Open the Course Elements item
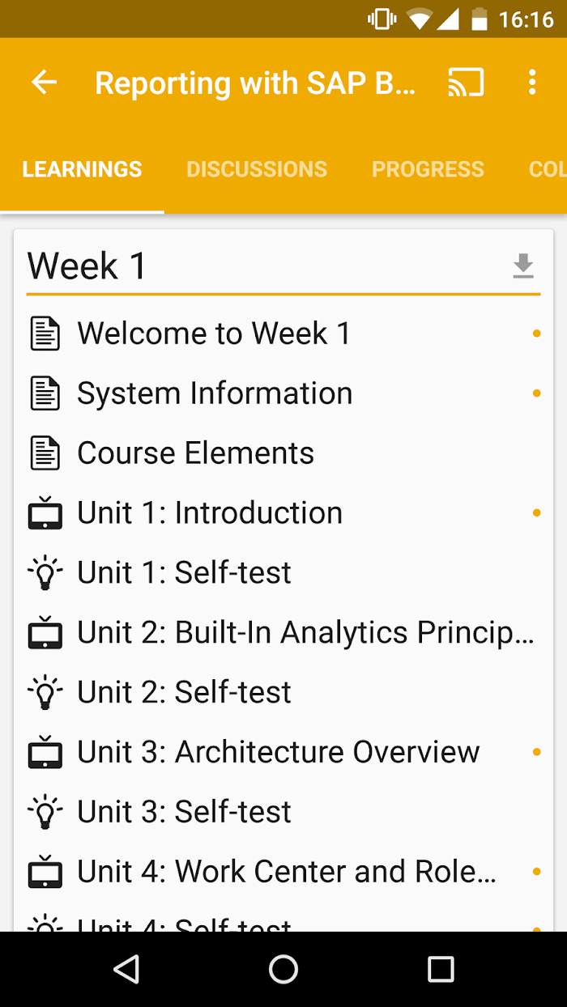 [x=283, y=453]
